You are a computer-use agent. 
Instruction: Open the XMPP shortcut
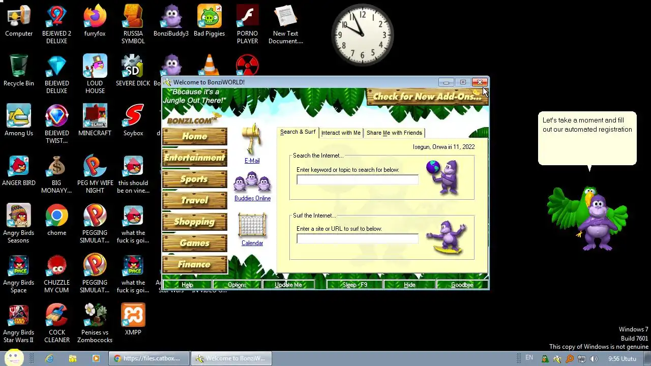(x=133, y=320)
